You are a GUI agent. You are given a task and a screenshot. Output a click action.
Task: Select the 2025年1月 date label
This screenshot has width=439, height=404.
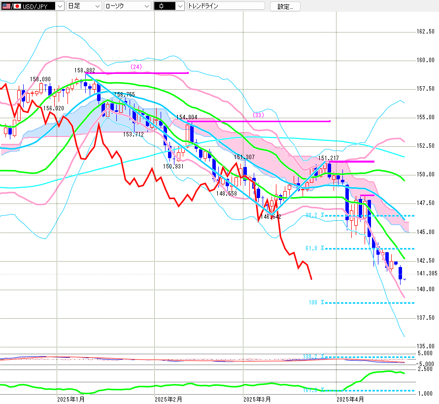pos(71,400)
